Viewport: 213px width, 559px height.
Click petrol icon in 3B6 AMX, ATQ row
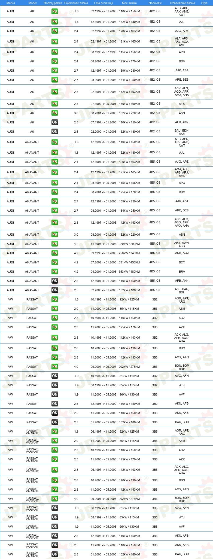(x=54, y=490)
